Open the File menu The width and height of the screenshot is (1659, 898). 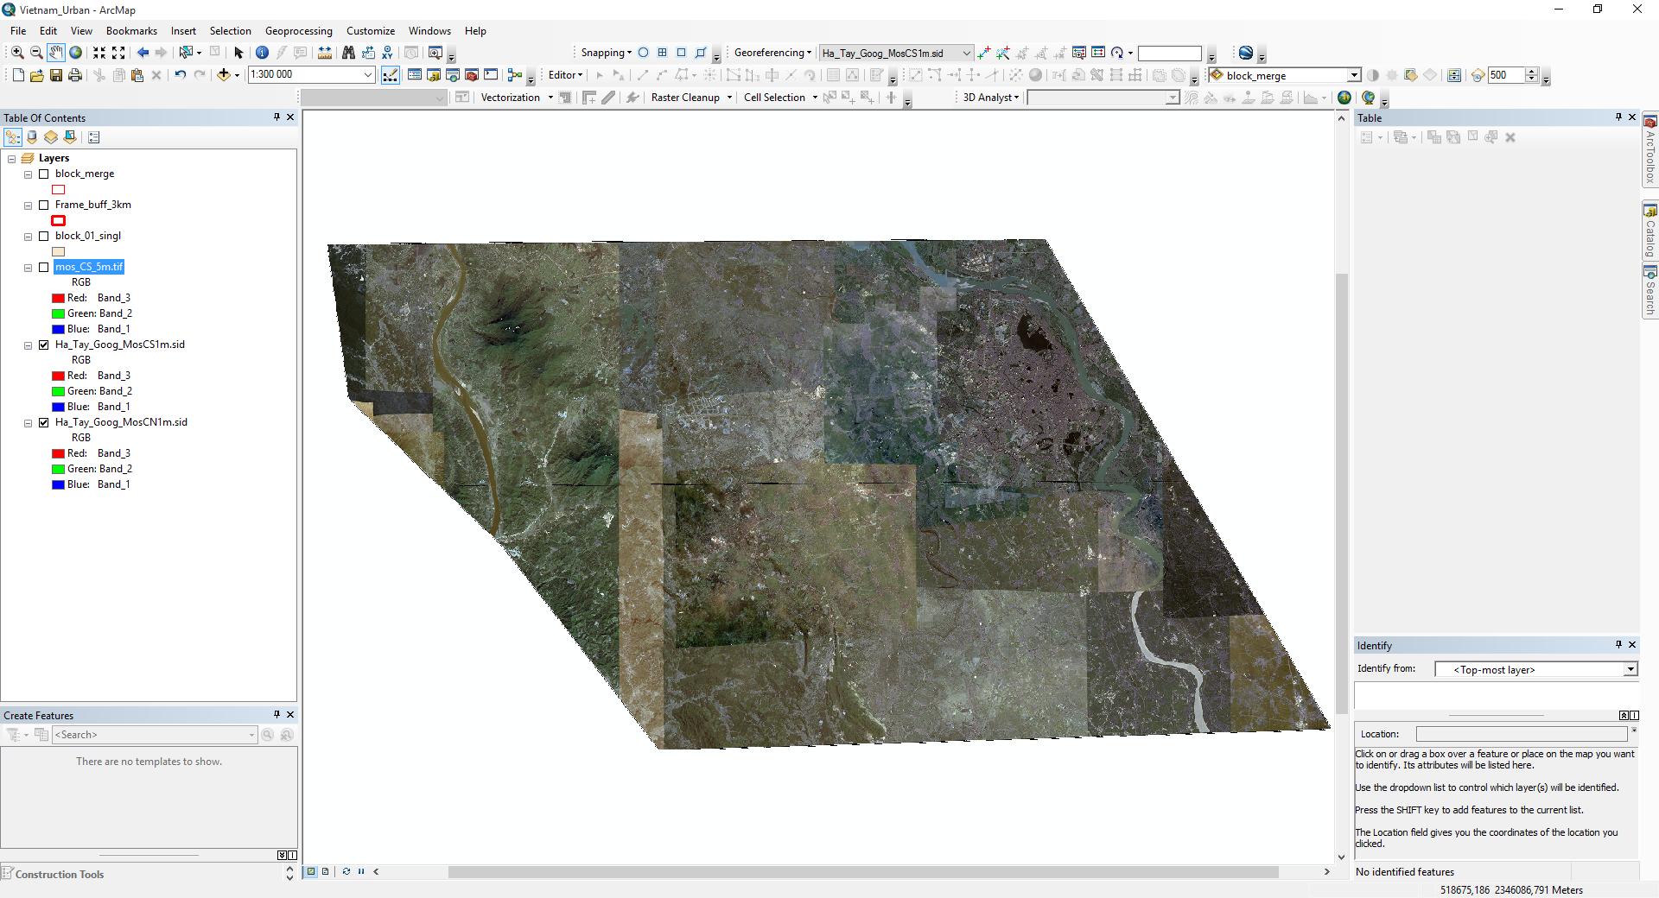17,30
